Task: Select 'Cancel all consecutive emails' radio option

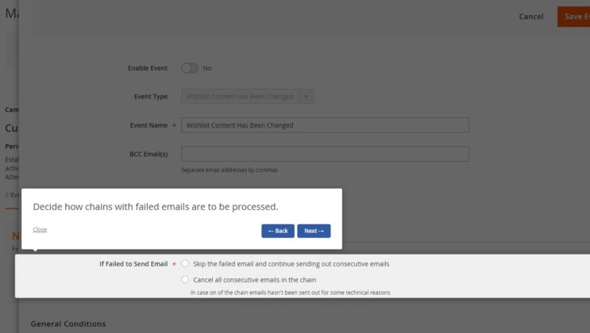Action: 185,279
